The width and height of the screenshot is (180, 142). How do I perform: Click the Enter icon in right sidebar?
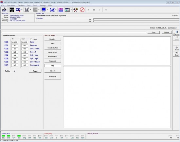176,54
